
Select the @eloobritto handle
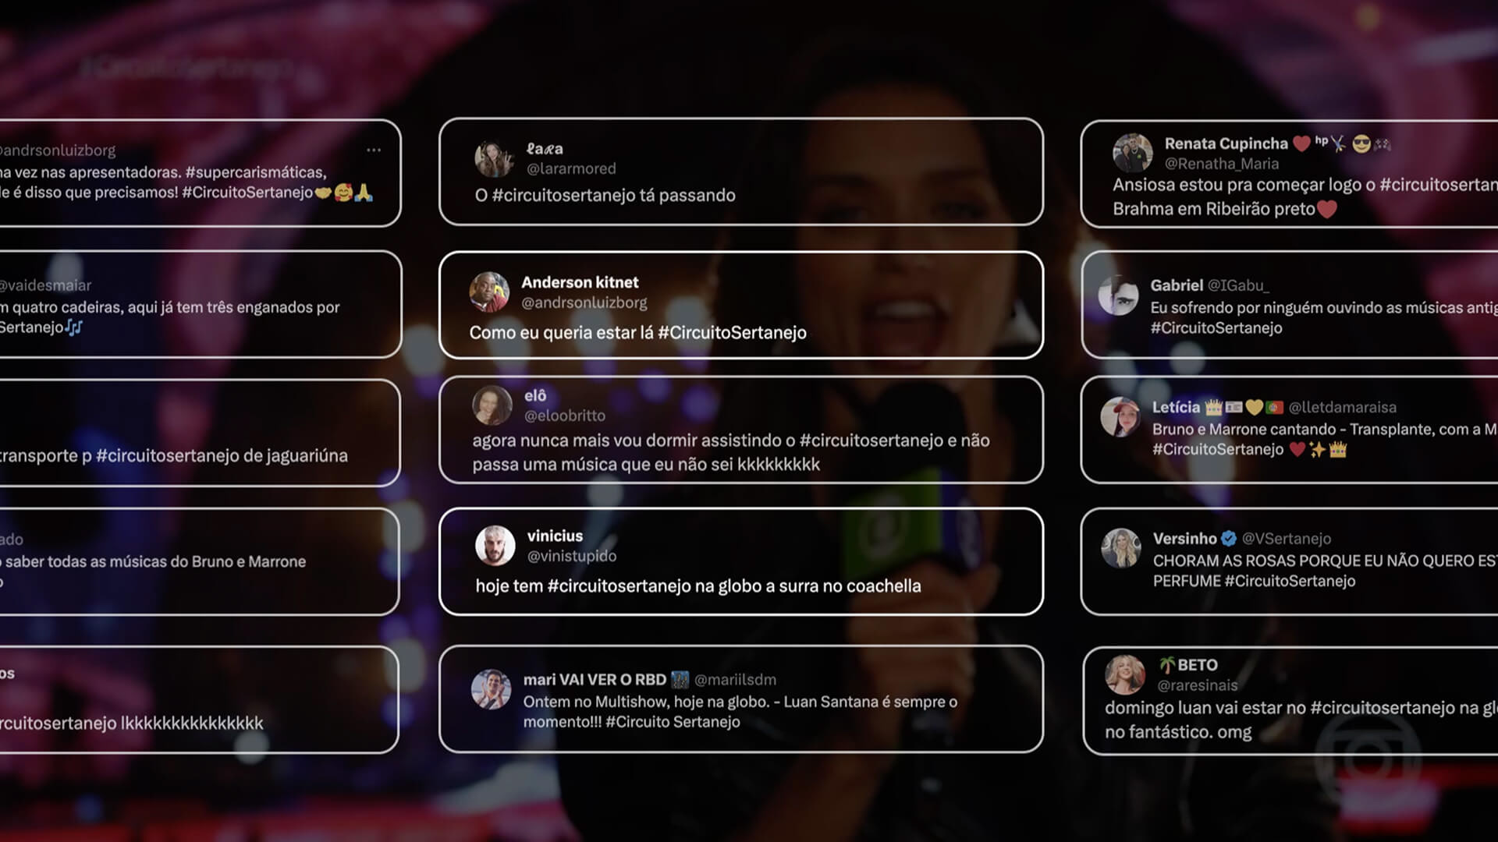[565, 416]
